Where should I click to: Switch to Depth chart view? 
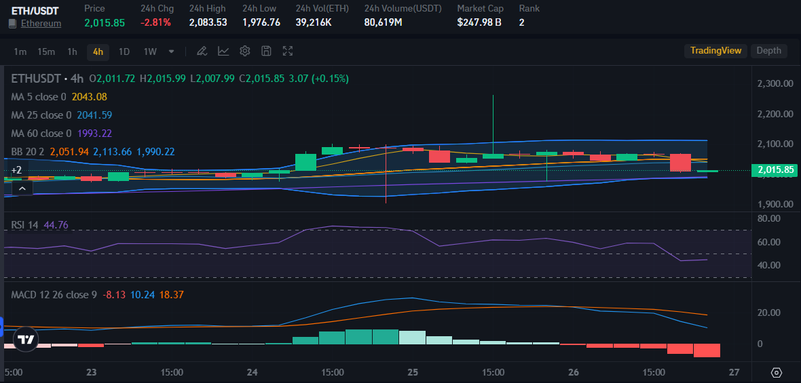(x=768, y=51)
